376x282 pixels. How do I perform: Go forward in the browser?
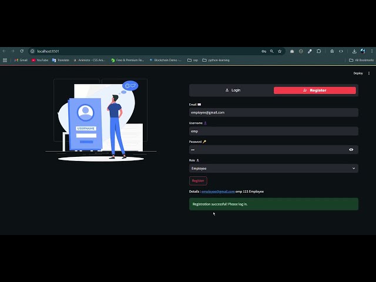tap(13, 51)
